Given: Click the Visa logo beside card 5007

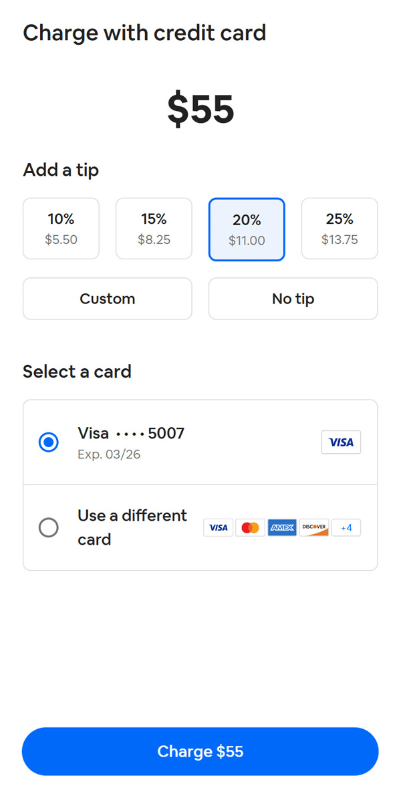Looking at the screenshot, I should pos(341,442).
